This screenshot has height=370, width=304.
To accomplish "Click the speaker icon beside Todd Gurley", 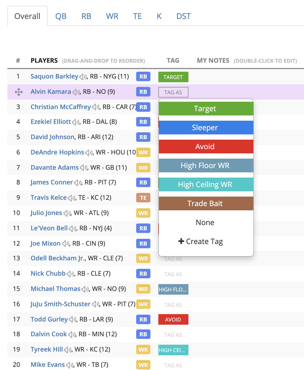I will 72,320.
